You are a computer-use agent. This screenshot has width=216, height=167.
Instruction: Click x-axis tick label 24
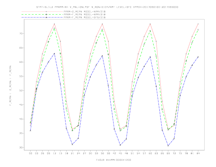click(x=78, y=153)
